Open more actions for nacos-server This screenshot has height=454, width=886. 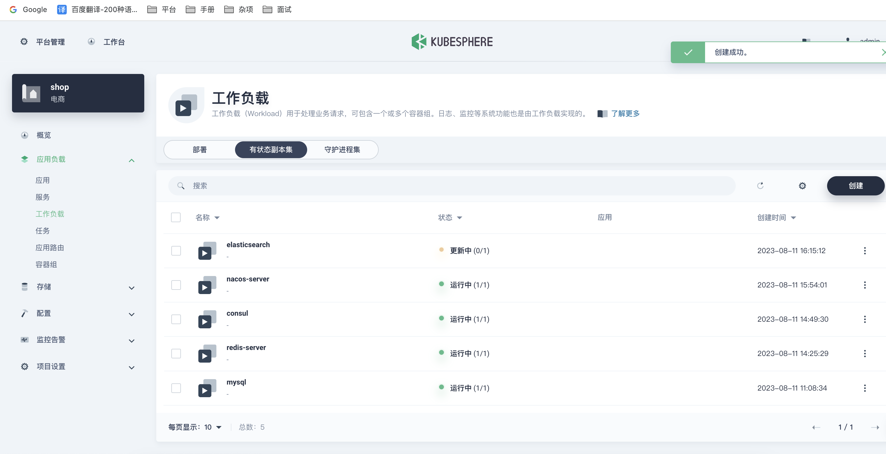point(865,285)
